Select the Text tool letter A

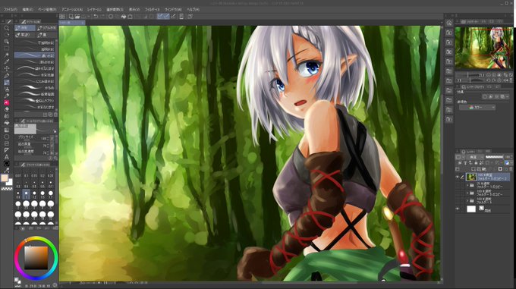pos(7,157)
